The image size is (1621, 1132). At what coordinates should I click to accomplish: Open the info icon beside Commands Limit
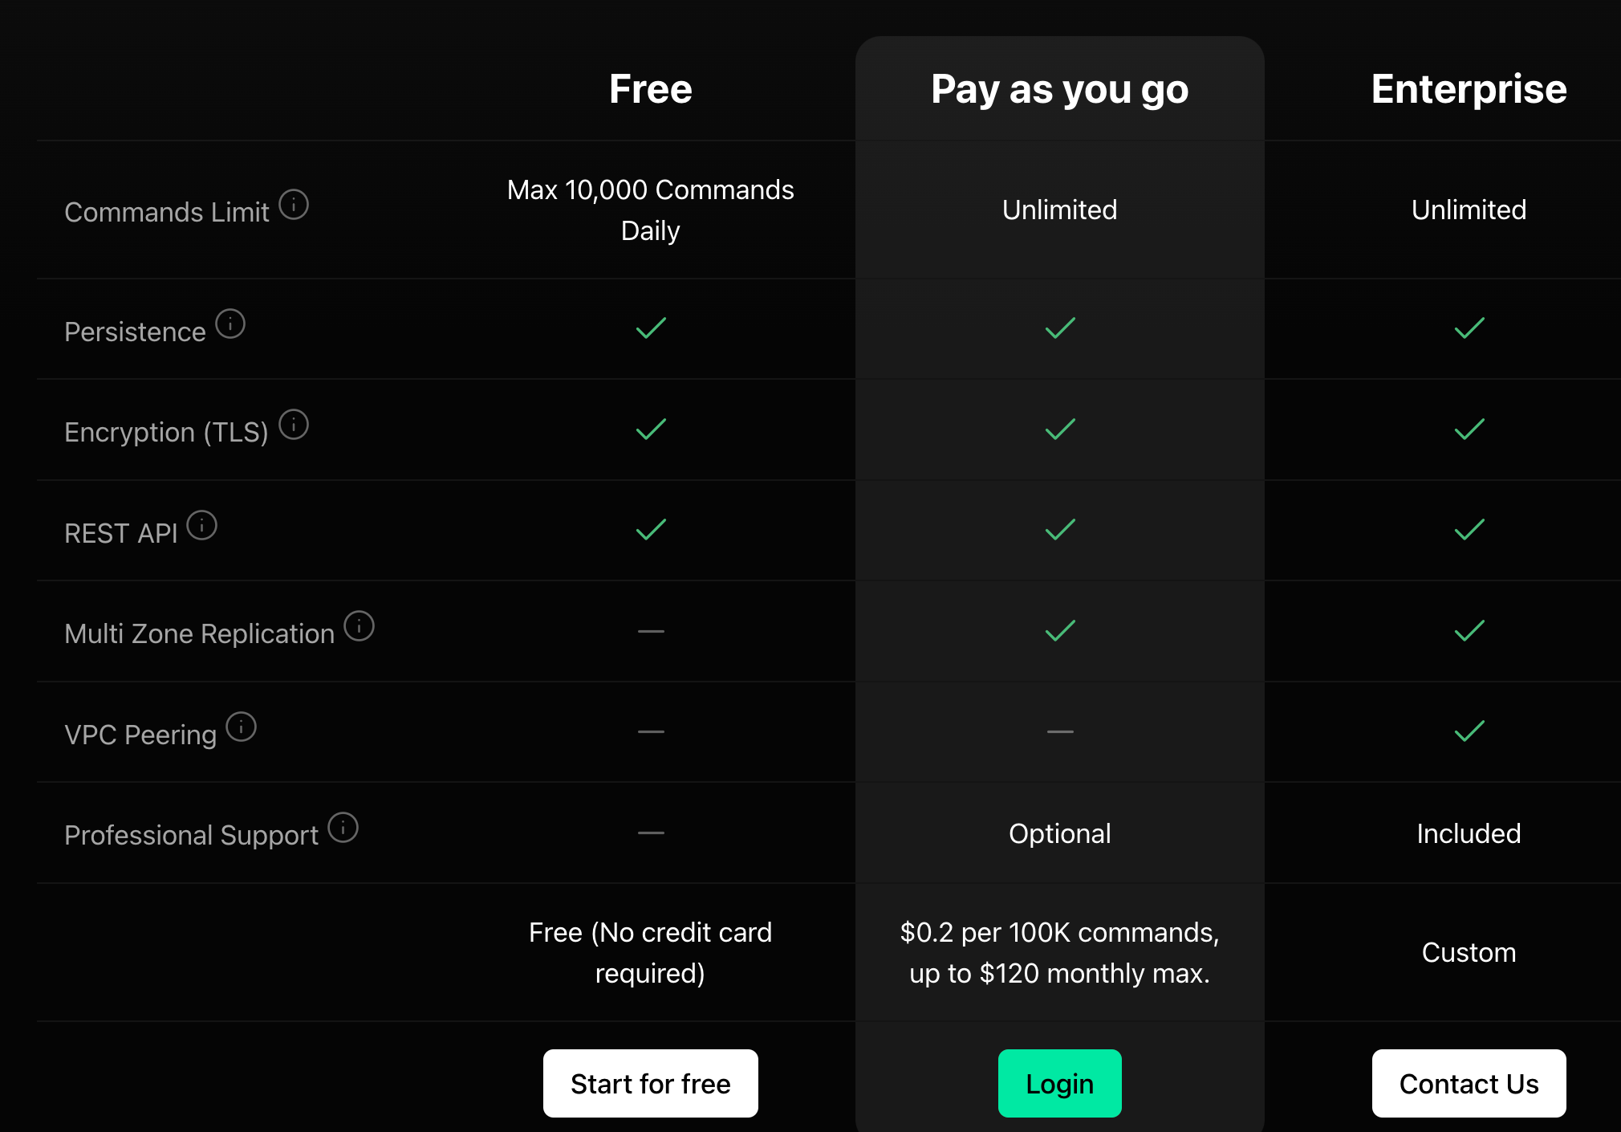pyautogui.click(x=294, y=205)
